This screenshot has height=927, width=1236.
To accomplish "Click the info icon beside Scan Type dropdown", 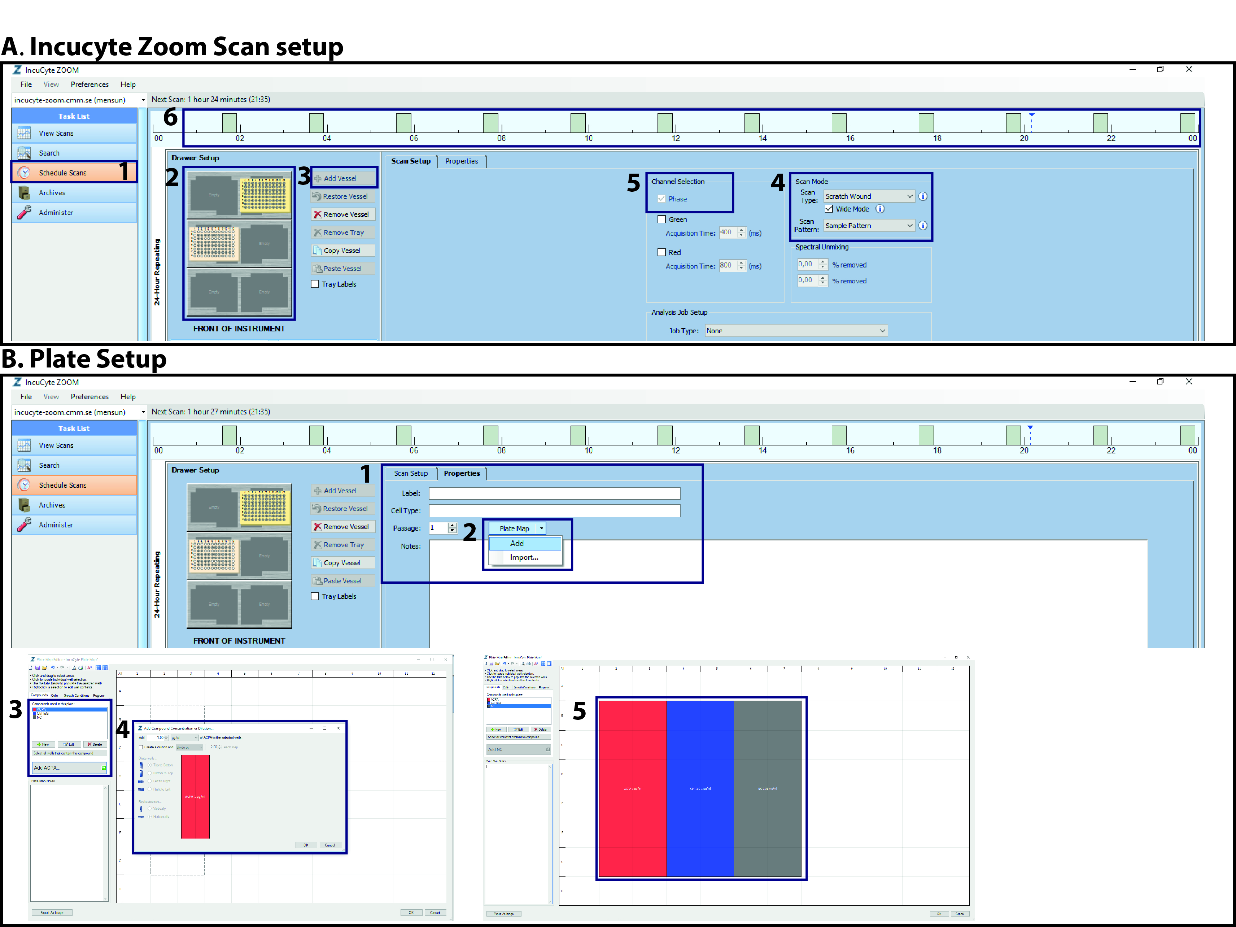I will pyautogui.click(x=922, y=196).
